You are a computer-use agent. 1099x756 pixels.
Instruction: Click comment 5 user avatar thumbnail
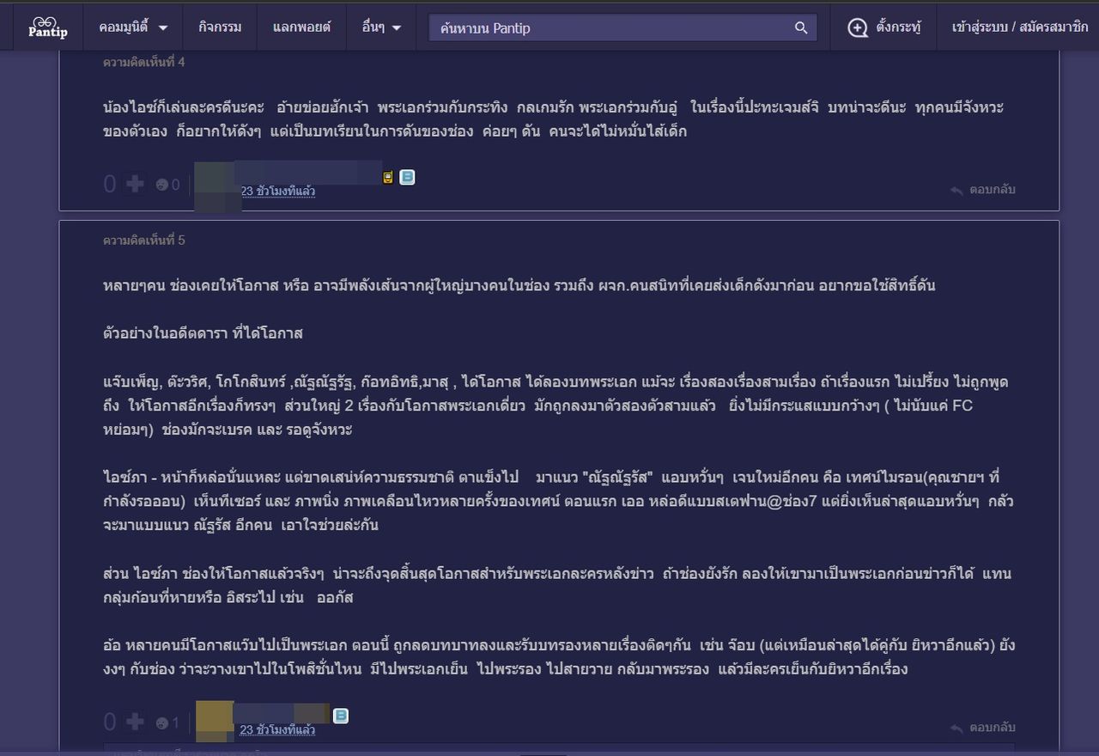(x=214, y=720)
